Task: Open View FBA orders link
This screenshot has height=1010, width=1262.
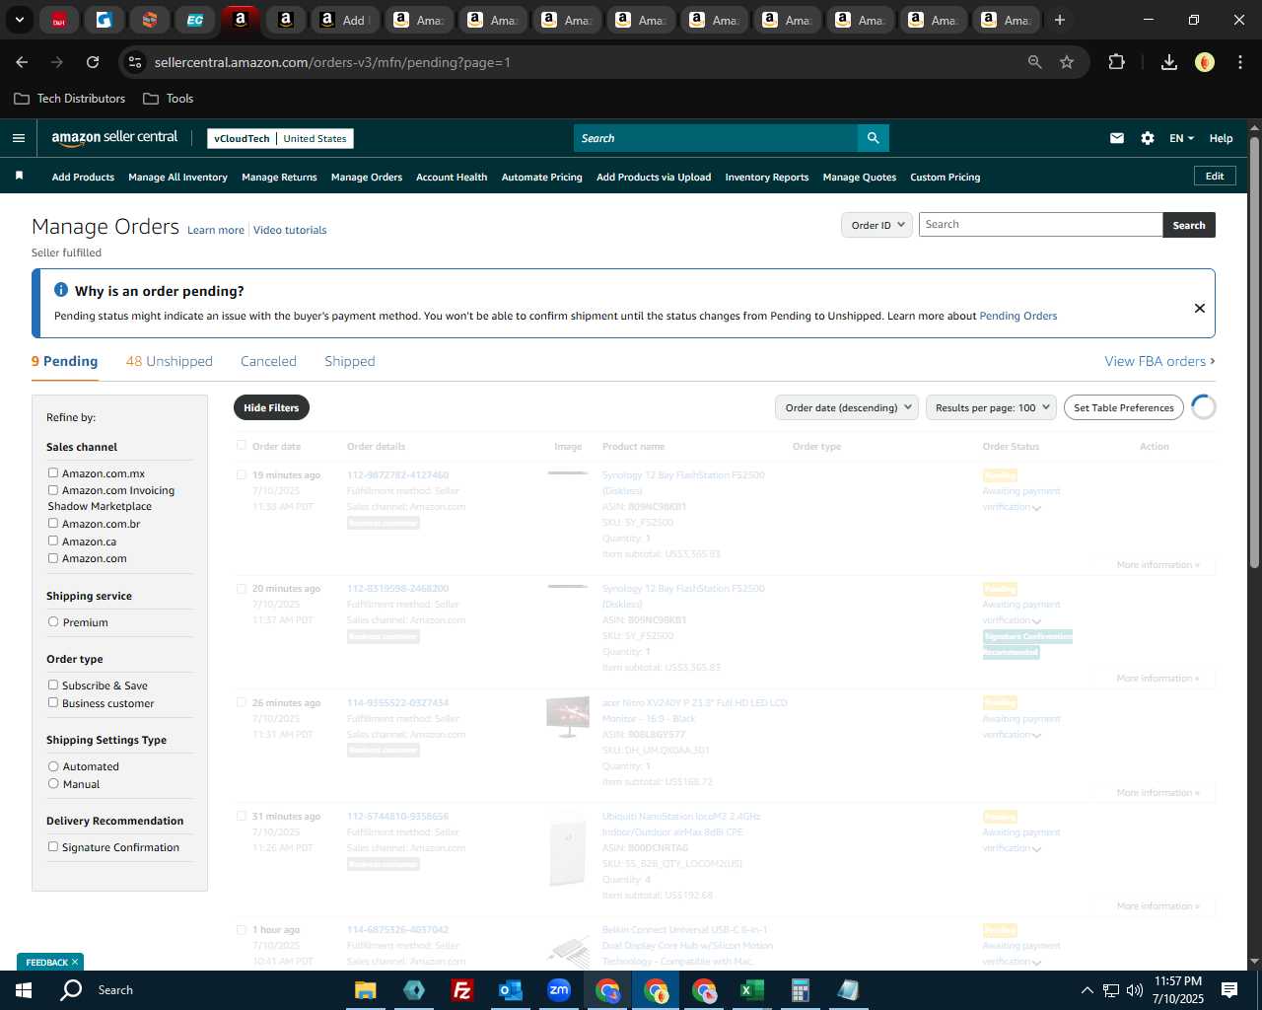Action: 1159,361
